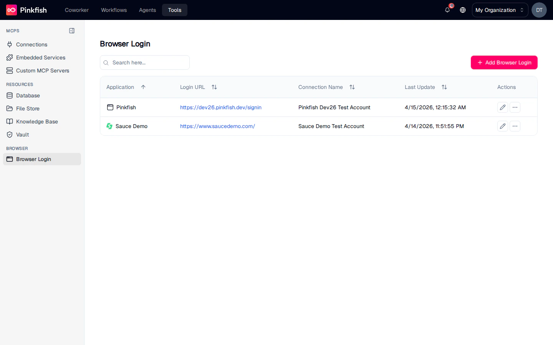Click the Add Browser Login button
Viewport: 553px width, 345px height.
click(x=504, y=62)
